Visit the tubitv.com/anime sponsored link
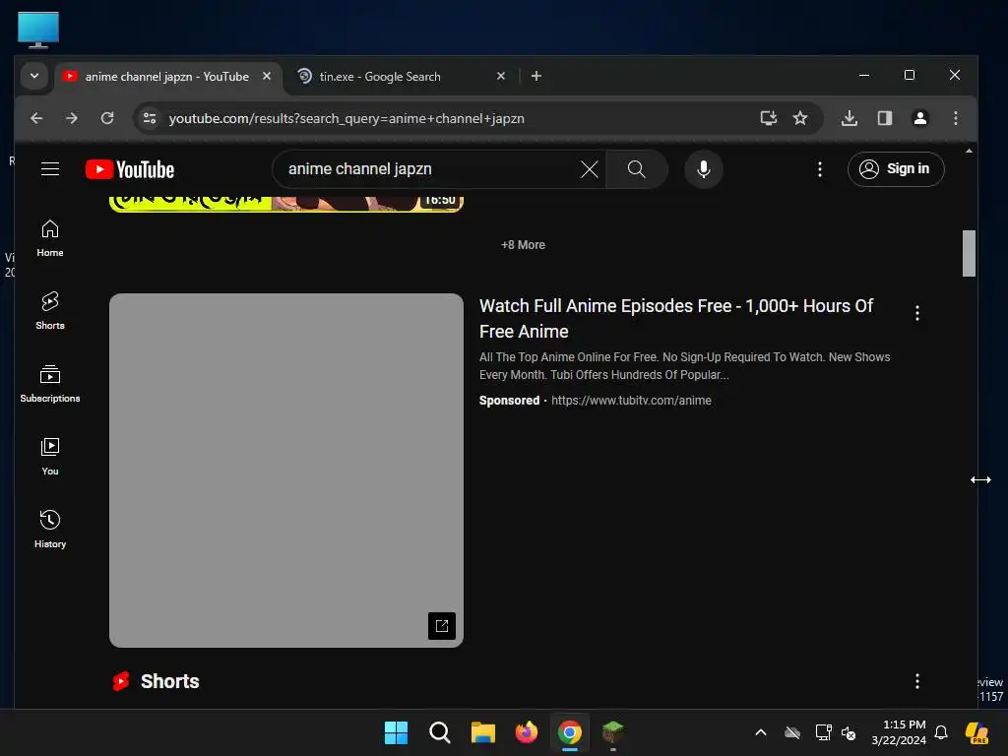This screenshot has height=756, width=1008. (631, 401)
